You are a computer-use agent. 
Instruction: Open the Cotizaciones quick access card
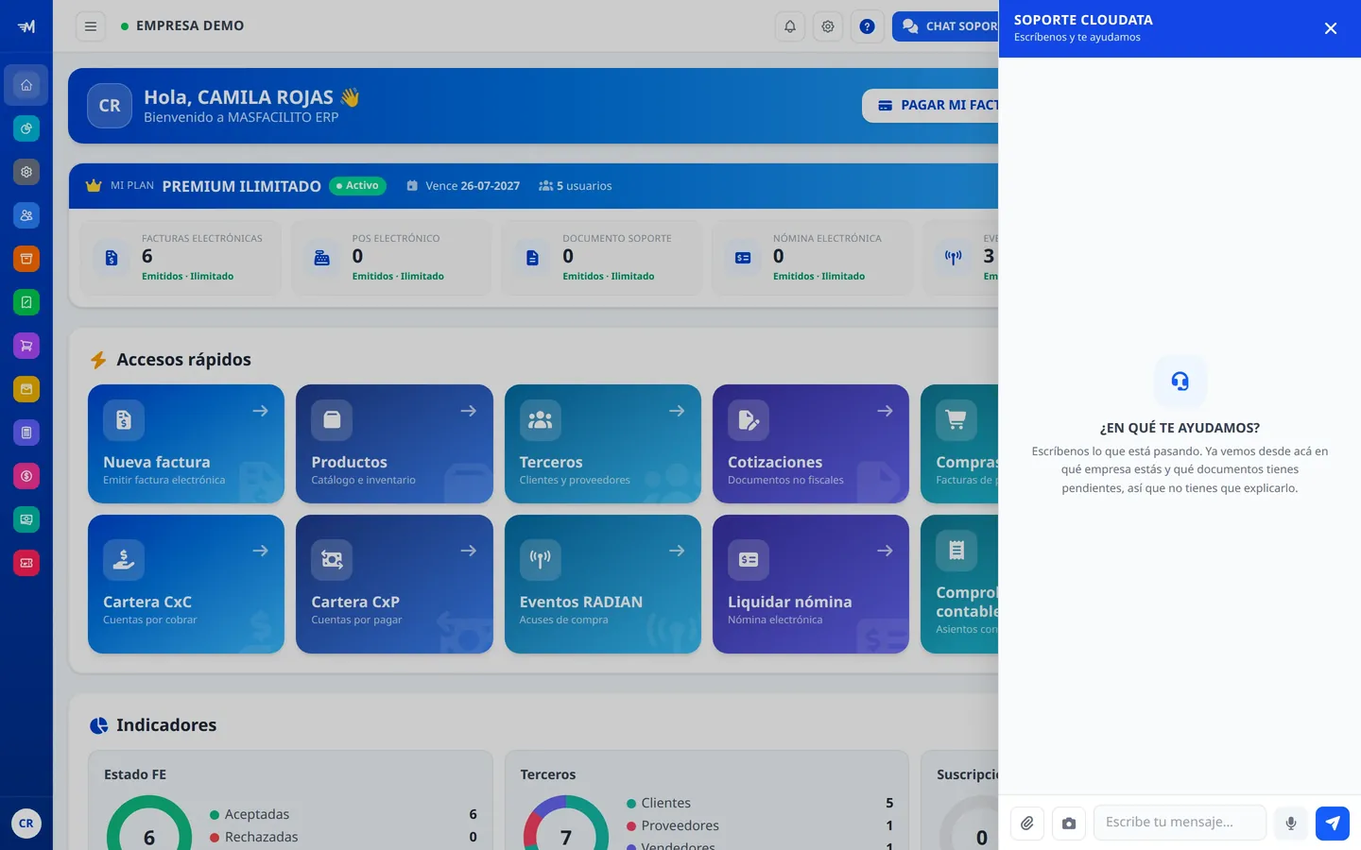click(811, 444)
